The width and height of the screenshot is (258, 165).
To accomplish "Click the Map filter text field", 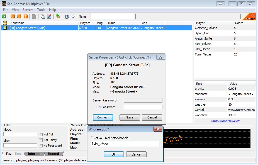I will 20,145.
